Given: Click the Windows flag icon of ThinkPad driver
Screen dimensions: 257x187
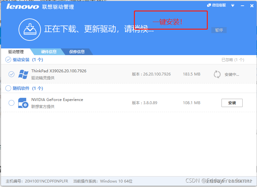Looking at the screenshot, I should point(23,74).
